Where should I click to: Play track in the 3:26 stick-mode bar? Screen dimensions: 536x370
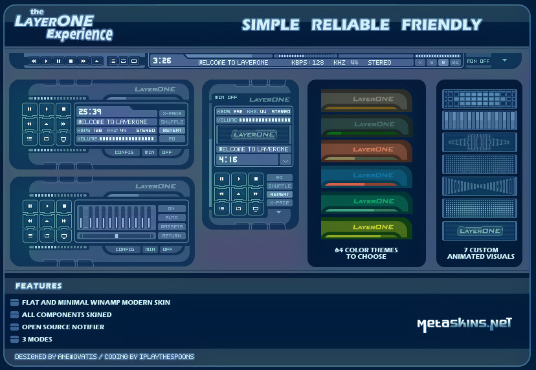coord(46,61)
